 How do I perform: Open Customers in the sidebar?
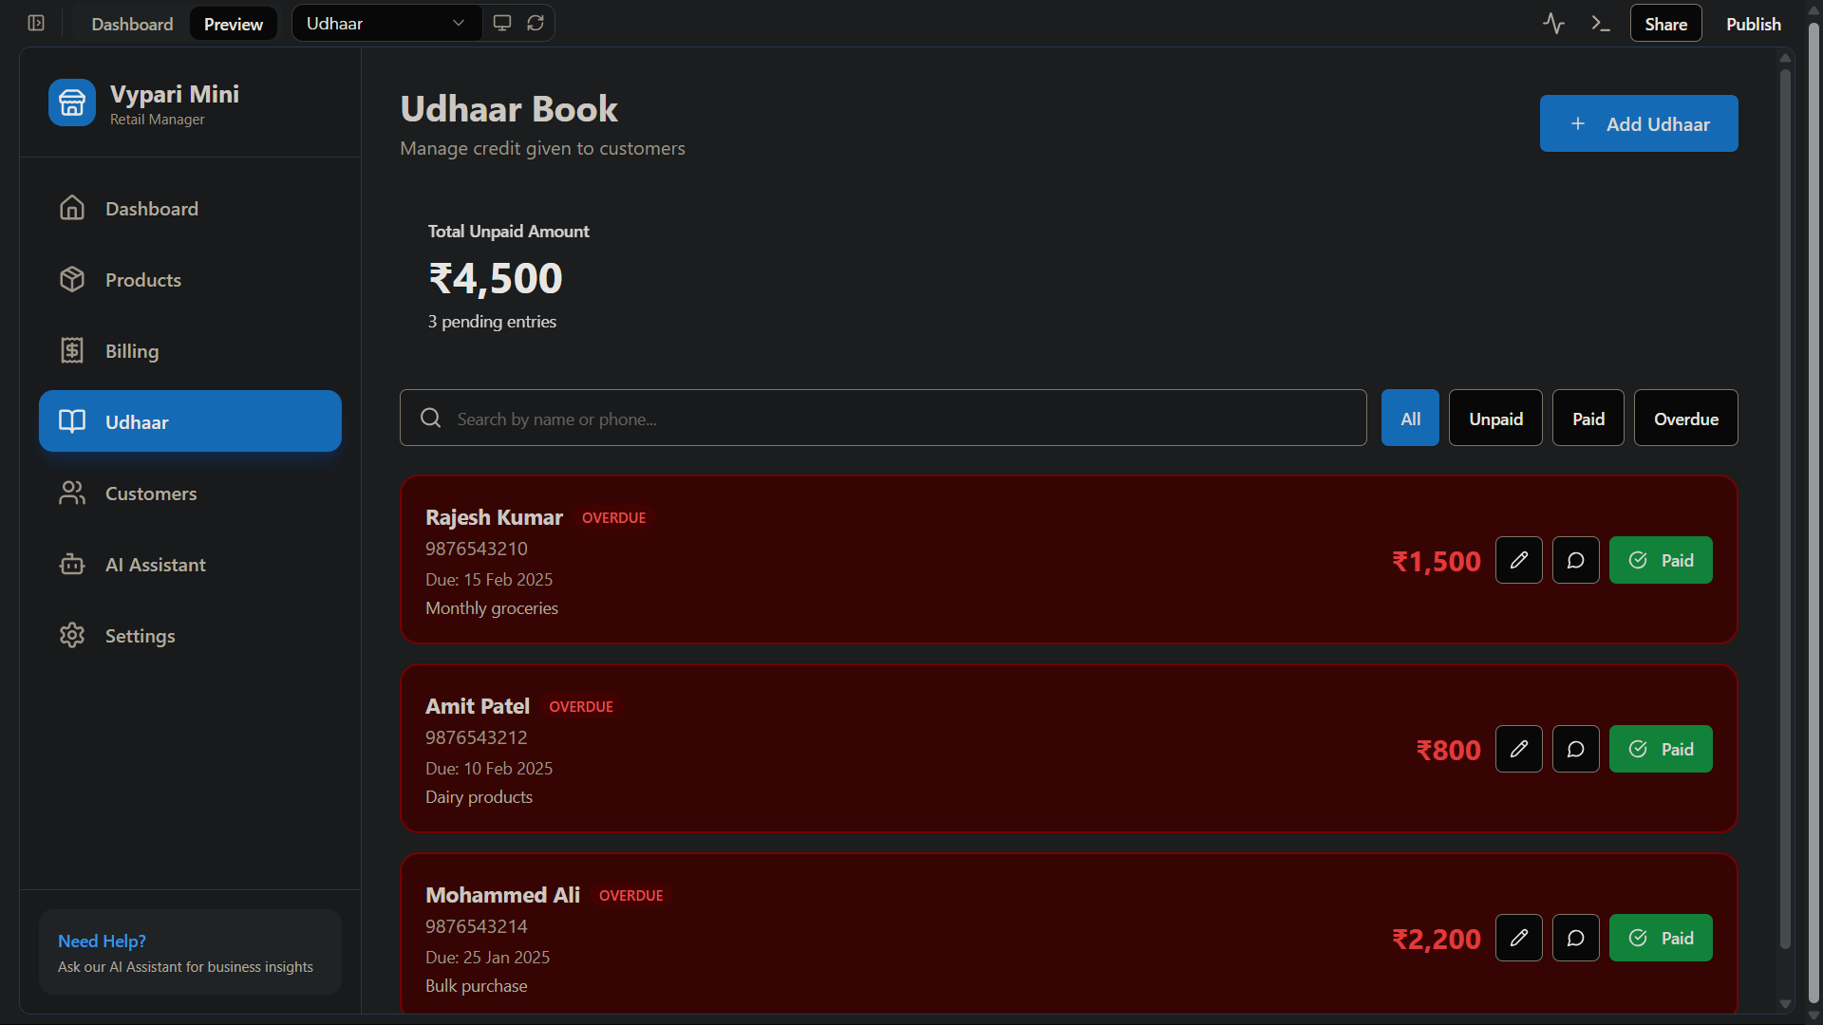[x=151, y=494]
